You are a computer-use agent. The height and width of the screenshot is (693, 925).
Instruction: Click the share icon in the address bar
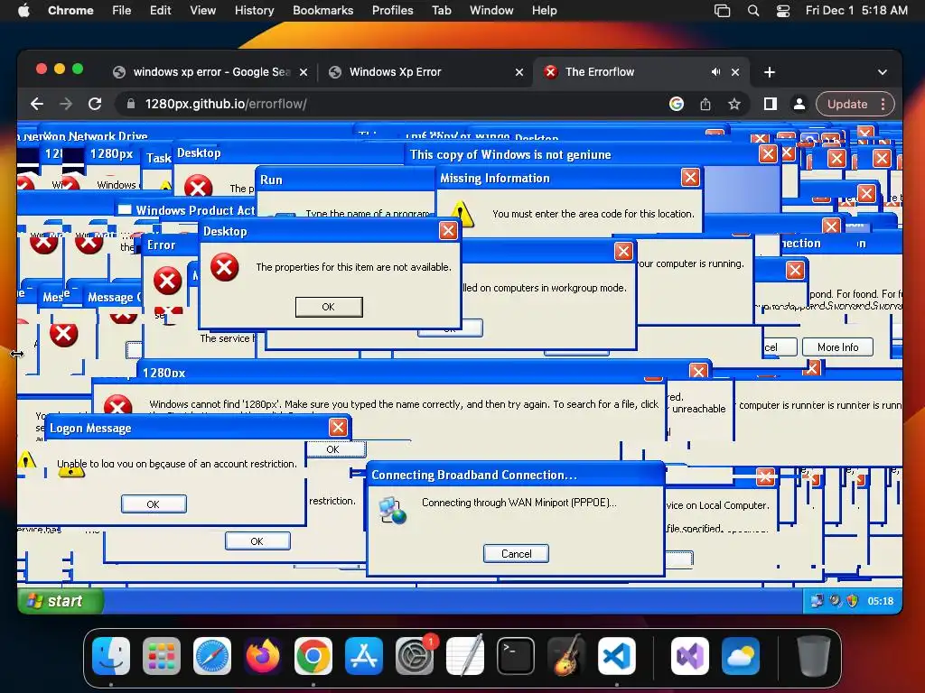click(x=705, y=105)
